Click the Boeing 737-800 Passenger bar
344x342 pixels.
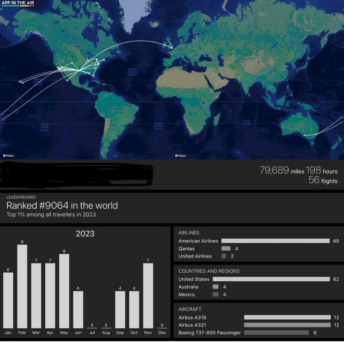(277, 333)
